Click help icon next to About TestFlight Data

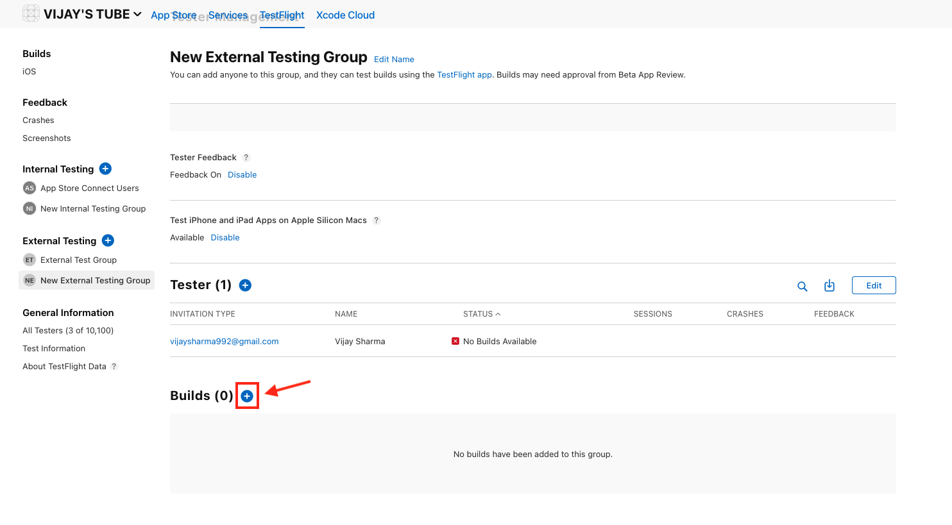tap(114, 367)
